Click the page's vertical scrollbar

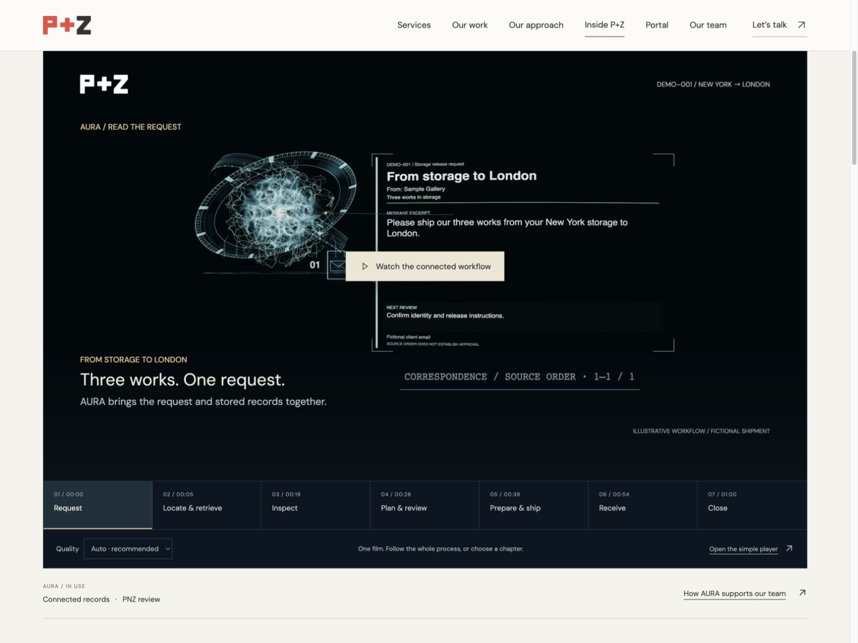click(x=854, y=107)
